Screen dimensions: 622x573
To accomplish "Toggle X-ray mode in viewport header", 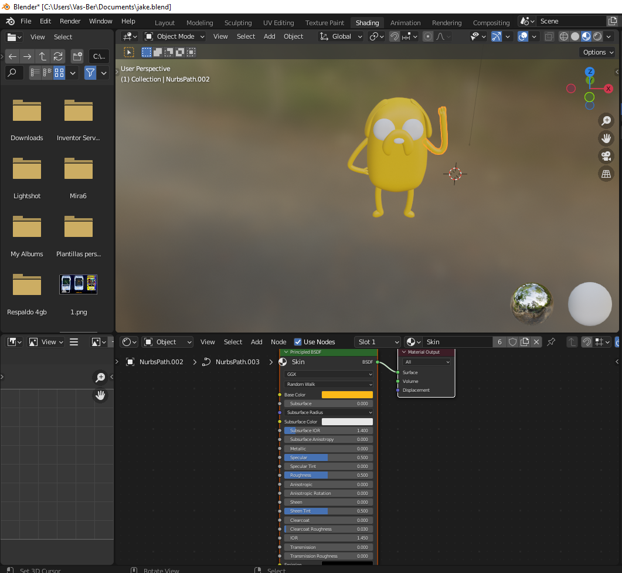I will coord(549,36).
